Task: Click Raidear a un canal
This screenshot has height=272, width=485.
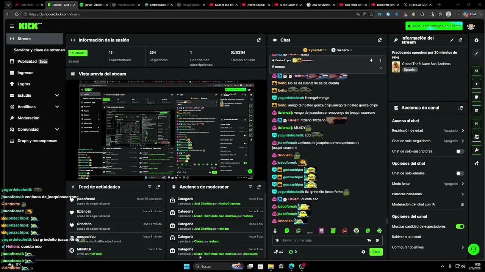Action: 406,237
